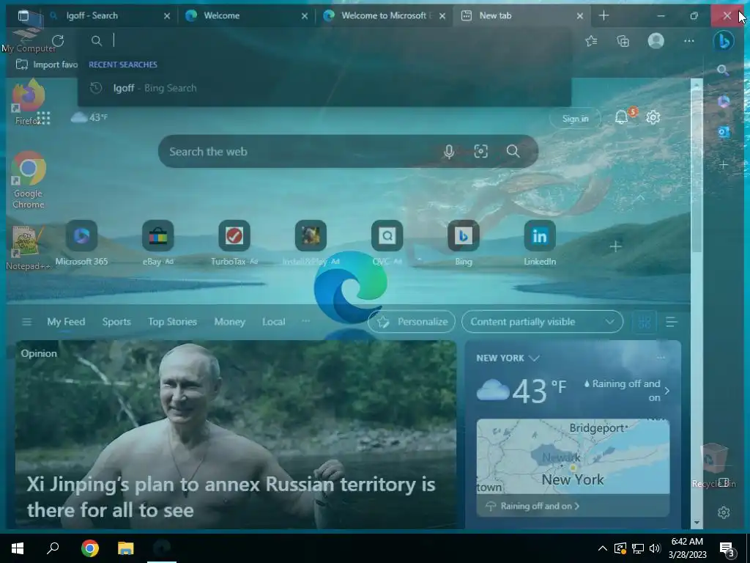Open the QVC quick link
The width and height of the screenshot is (750, 563).
pos(387,243)
